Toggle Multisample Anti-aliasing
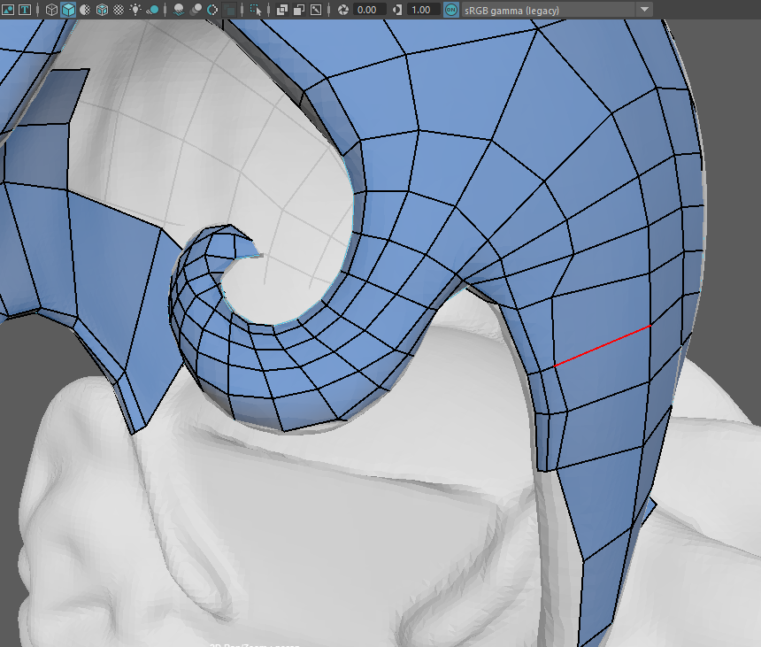761x647 pixels. click(211, 10)
